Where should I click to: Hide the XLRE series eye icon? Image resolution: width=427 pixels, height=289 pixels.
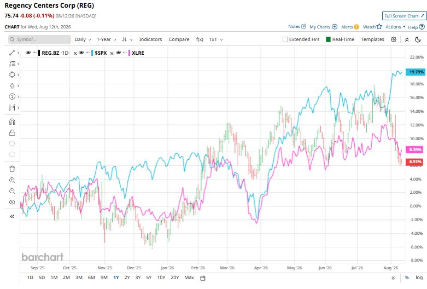[118, 53]
